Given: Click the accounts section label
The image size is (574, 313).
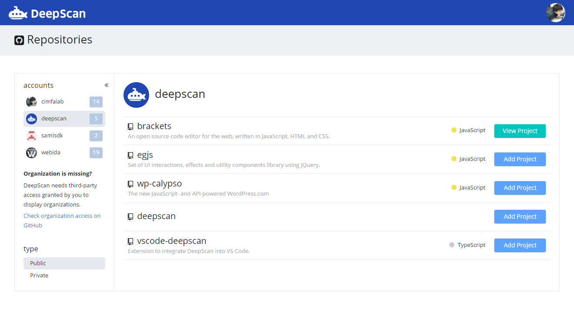Looking at the screenshot, I should tap(38, 86).
